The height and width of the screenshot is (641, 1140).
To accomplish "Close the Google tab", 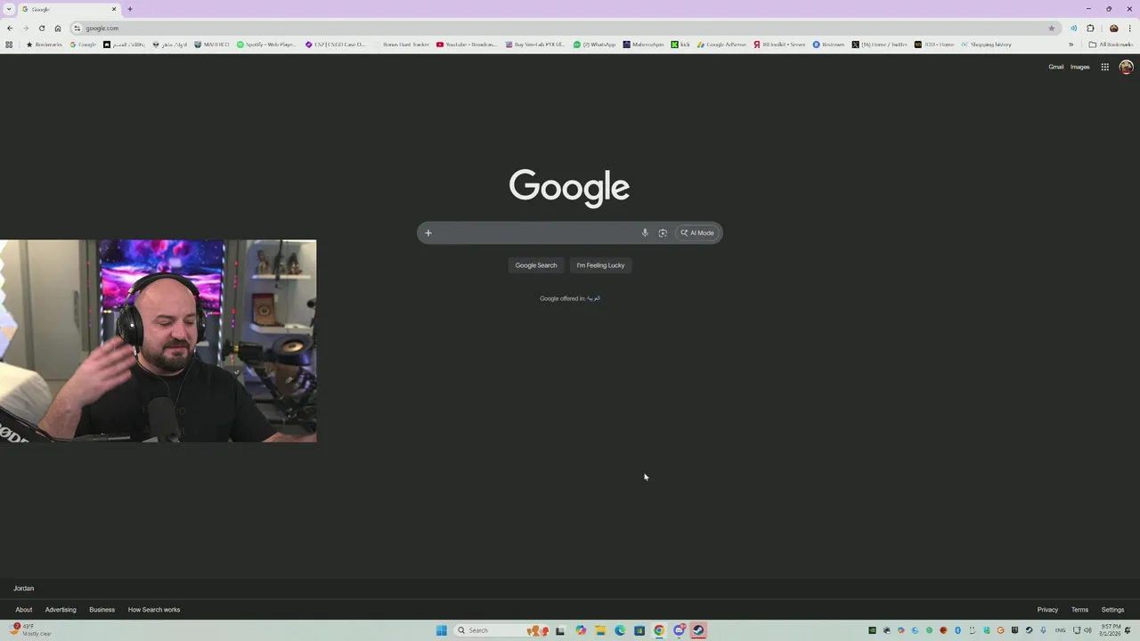I will [x=114, y=9].
